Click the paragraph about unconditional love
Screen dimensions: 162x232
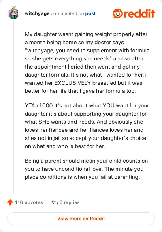(86, 169)
